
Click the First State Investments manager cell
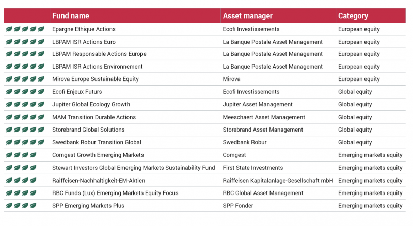click(253, 168)
